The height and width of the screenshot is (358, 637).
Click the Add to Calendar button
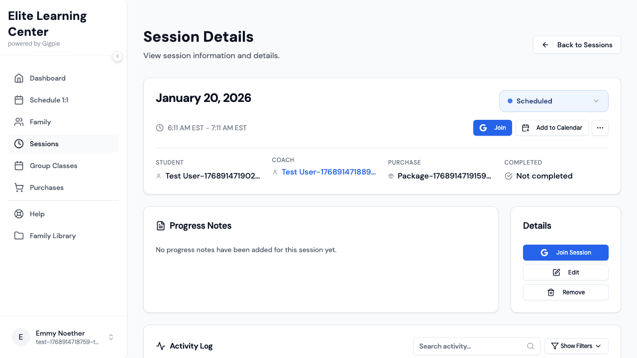tap(551, 128)
